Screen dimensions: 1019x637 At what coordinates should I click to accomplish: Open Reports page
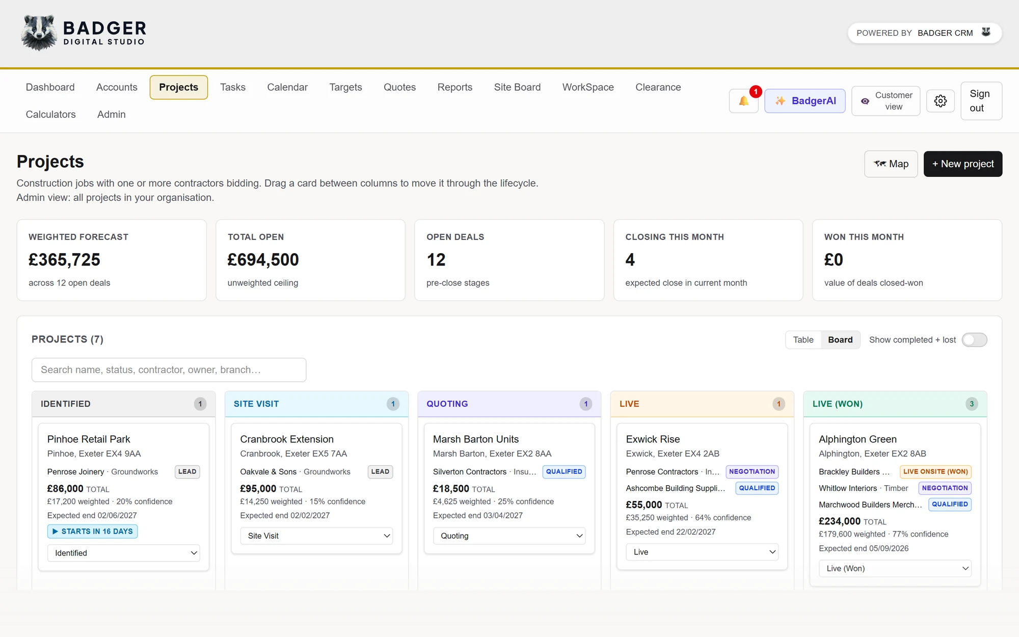[x=454, y=87]
